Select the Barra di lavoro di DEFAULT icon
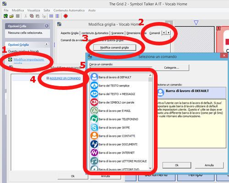Screen dimensions: 229x183 (94, 77)
